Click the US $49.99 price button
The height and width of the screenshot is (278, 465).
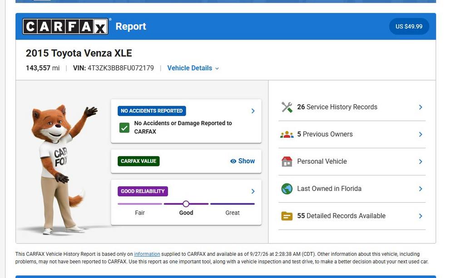coord(409,26)
